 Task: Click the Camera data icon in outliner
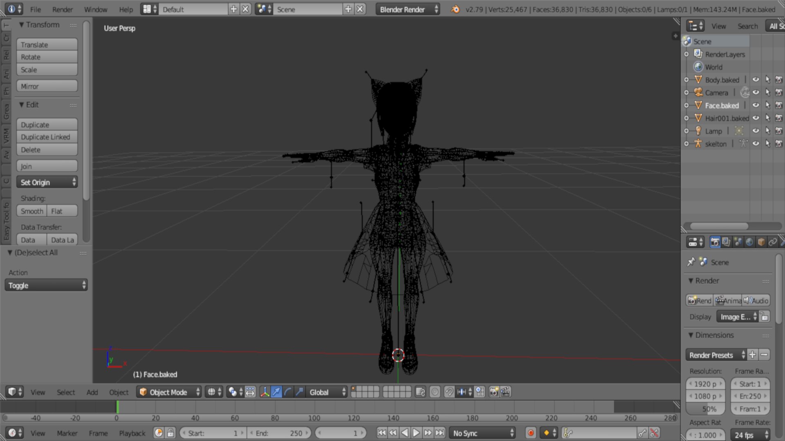tap(745, 92)
